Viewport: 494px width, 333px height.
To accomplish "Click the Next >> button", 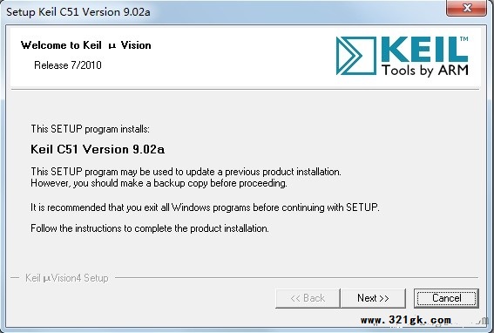I will coord(373,298).
